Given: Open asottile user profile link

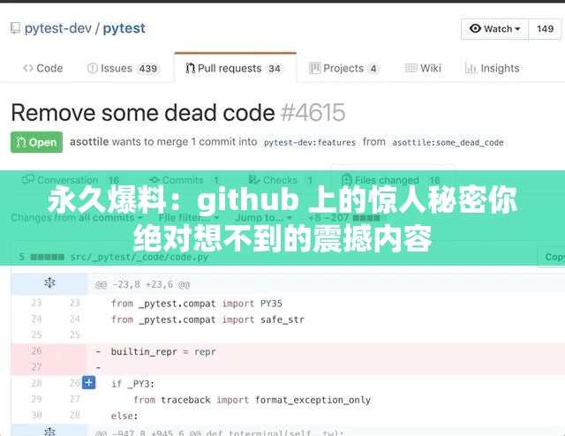Looking at the screenshot, I should [x=89, y=141].
